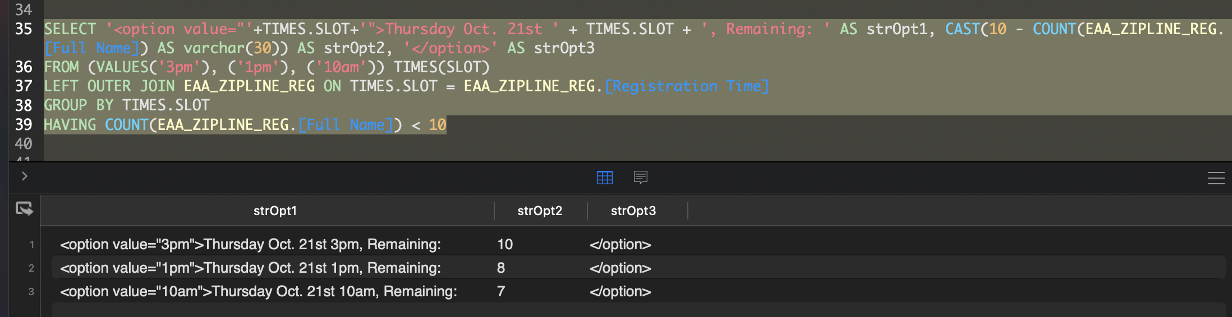This screenshot has height=317, width=1232.
Task: Sort results by the strOpt1 column header
Action: coord(275,211)
